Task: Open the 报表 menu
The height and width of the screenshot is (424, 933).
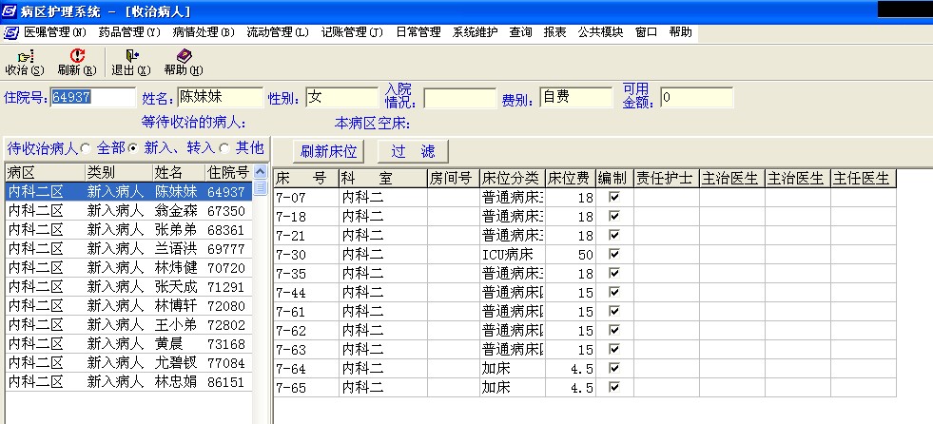Action: point(554,32)
